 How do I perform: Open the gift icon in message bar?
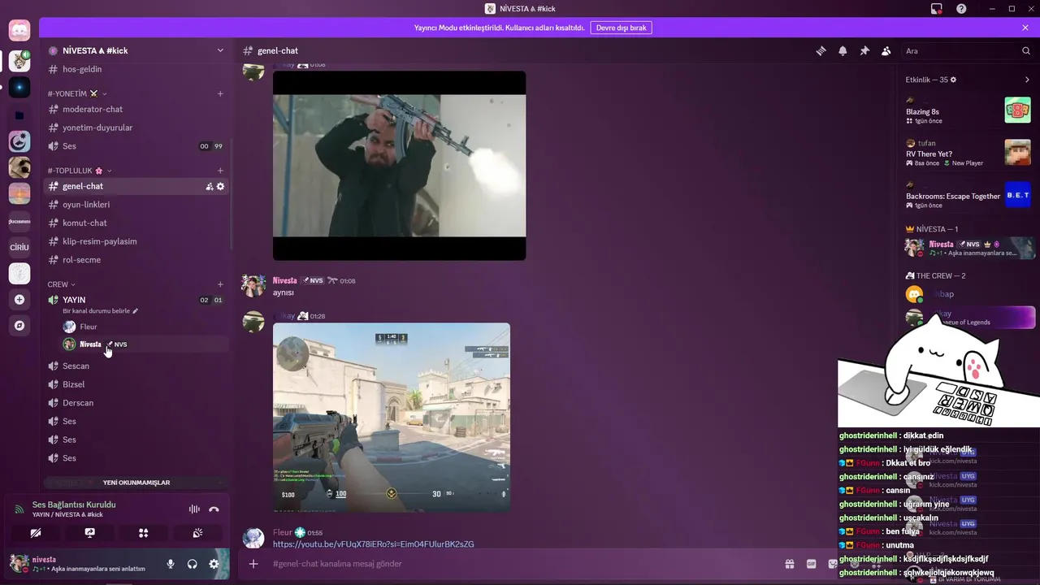point(789,564)
